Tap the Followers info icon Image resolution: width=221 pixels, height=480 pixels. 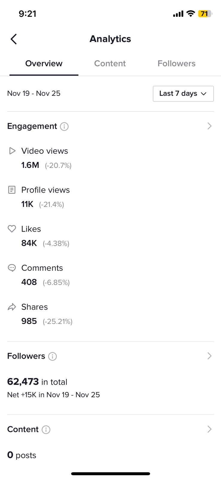pos(52,356)
